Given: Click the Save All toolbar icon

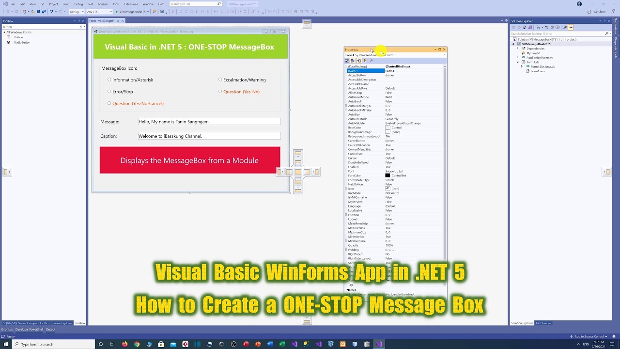Looking at the screenshot, I should coord(44,11).
